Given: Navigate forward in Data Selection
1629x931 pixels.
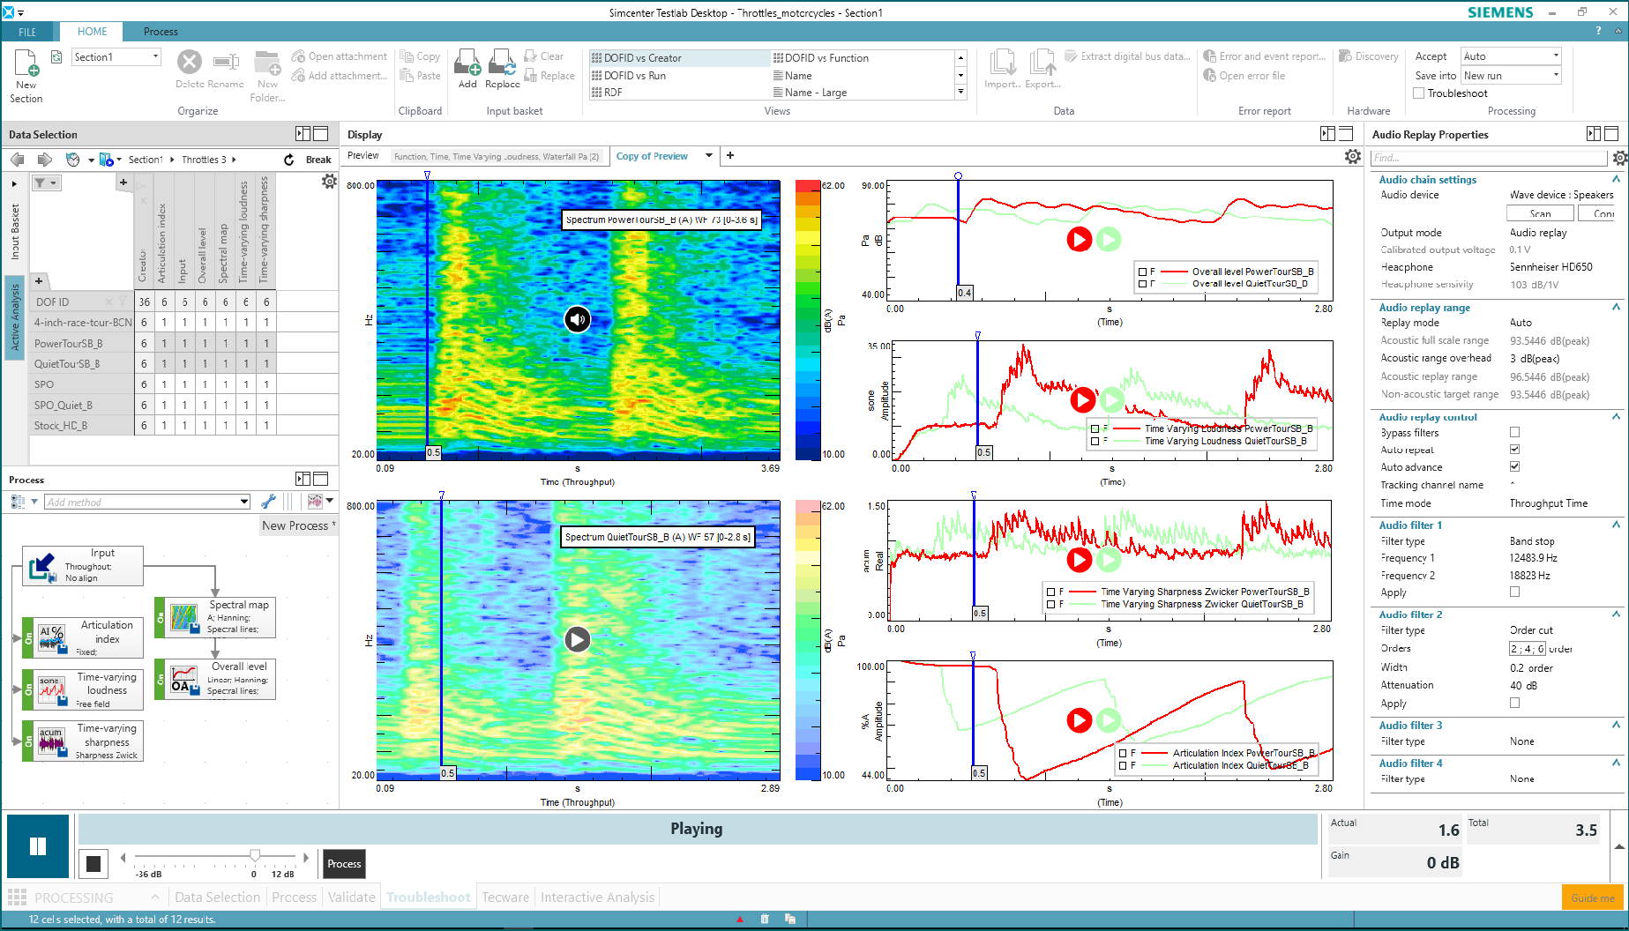Looking at the screenshot, I should (x=44, y=160).
